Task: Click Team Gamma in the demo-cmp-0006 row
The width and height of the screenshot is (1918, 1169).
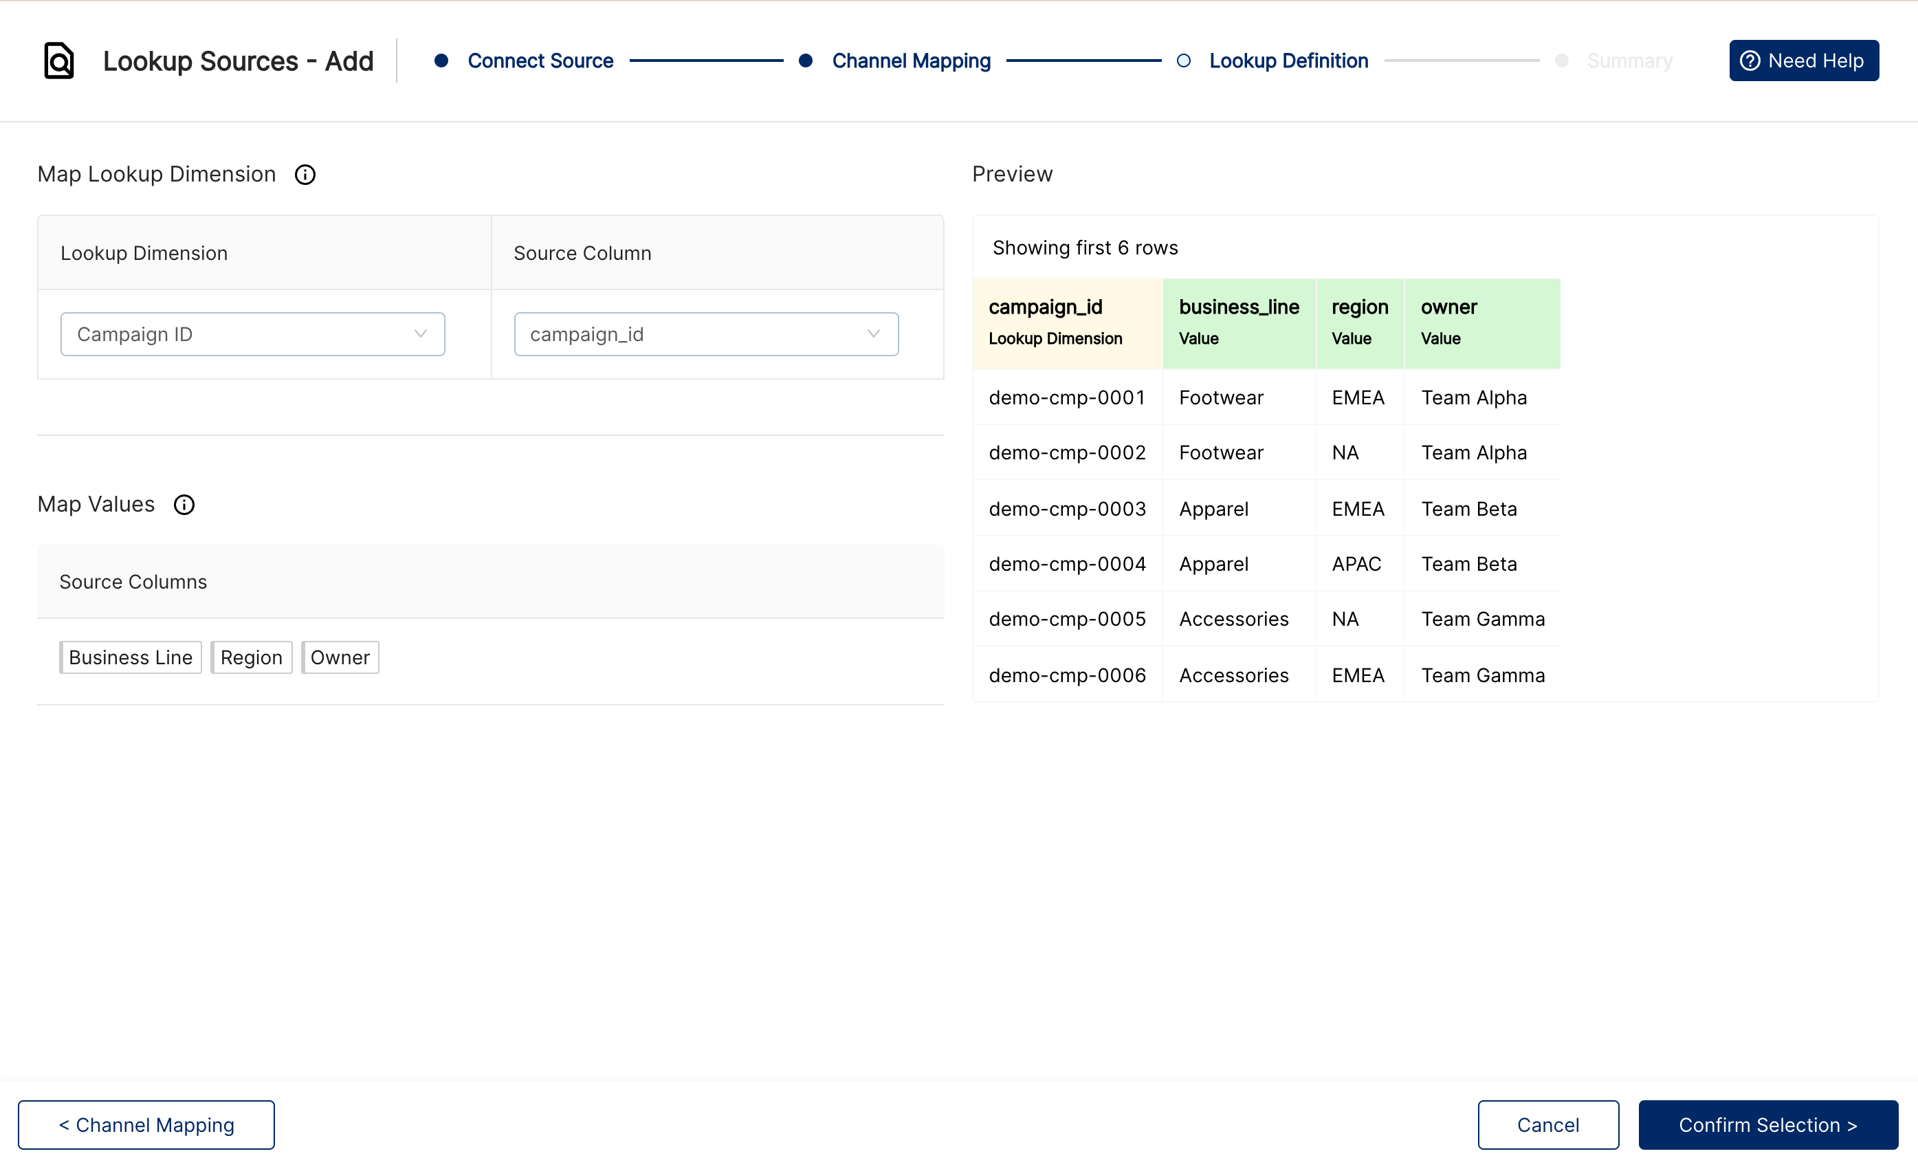Action: click(1482, 675)
